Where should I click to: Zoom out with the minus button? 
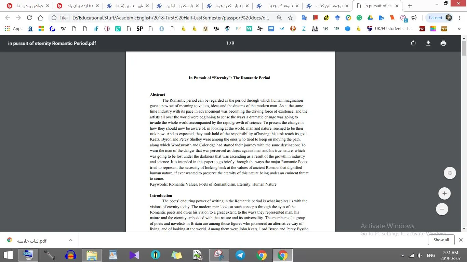click(442, 209)
